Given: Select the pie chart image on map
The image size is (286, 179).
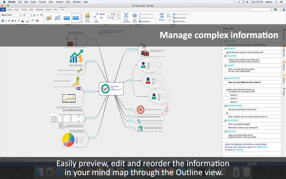Looking at the screenshot, I should click(68, 140).
